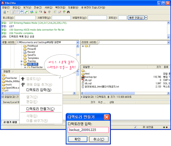Open the 편집(E) menu

click(x=16, y=7)
